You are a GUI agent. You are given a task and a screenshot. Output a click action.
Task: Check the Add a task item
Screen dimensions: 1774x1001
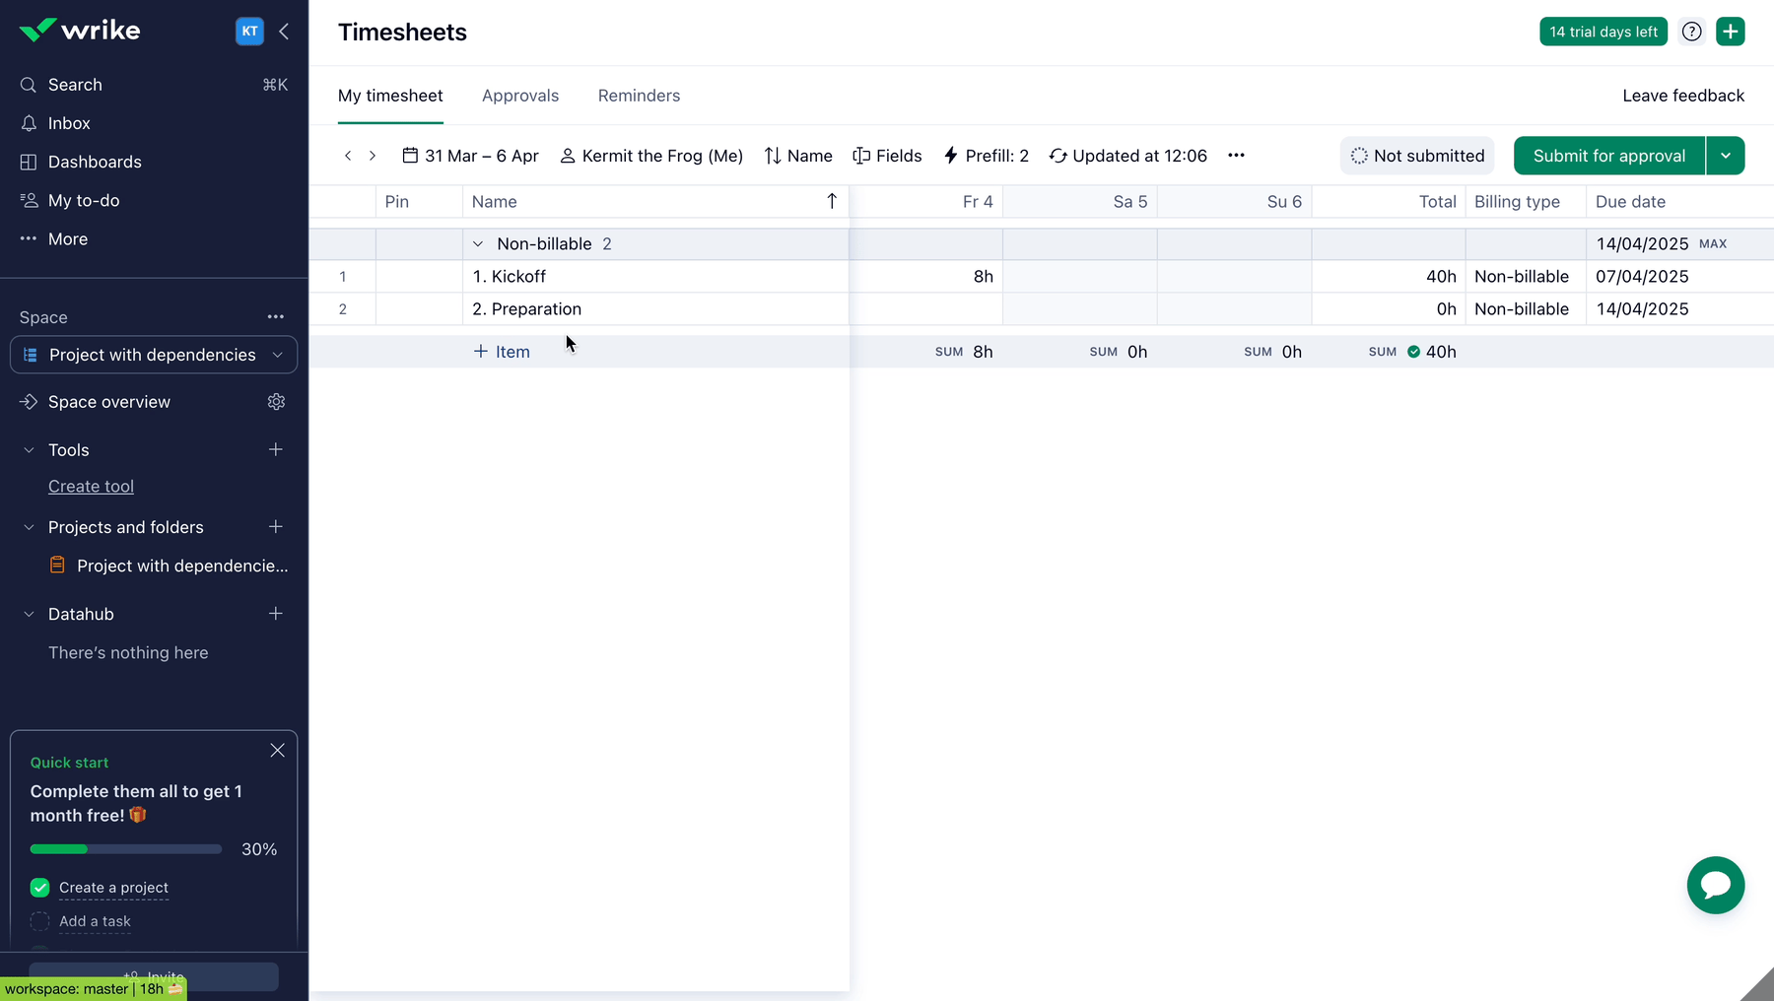[x=39, y=921]
